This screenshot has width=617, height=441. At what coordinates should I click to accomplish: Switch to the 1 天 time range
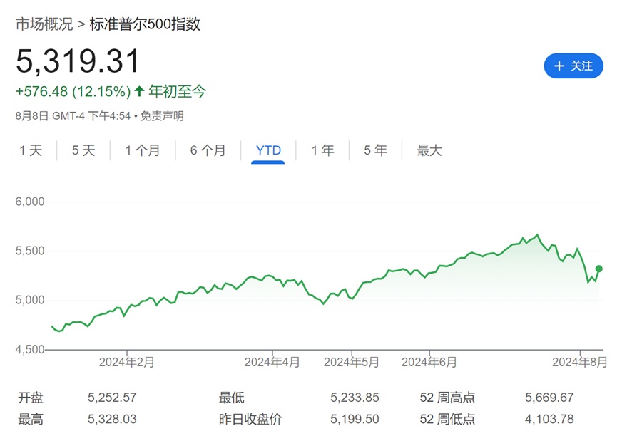[x=31, y=150]
